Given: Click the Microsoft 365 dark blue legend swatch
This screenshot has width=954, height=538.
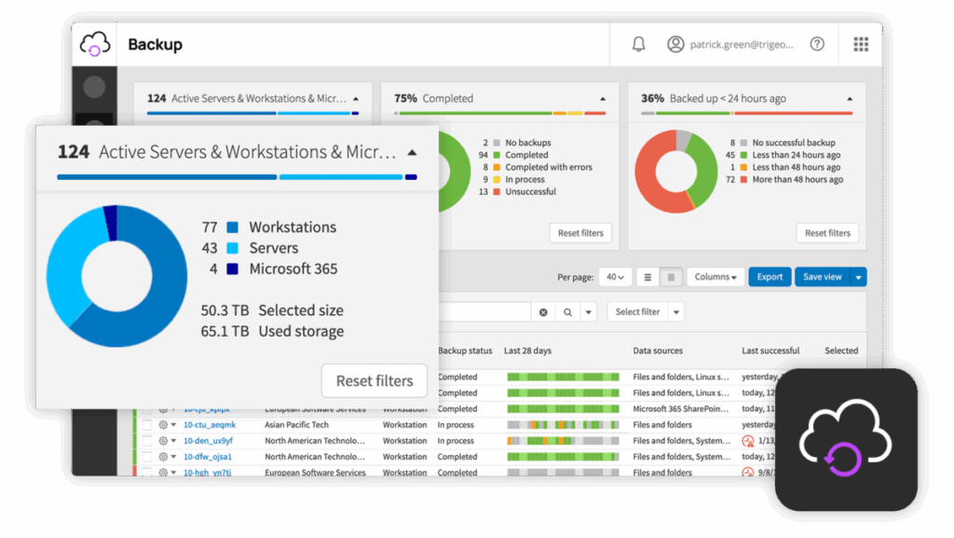Looking at the screenshot, I should tap(232, 269).
